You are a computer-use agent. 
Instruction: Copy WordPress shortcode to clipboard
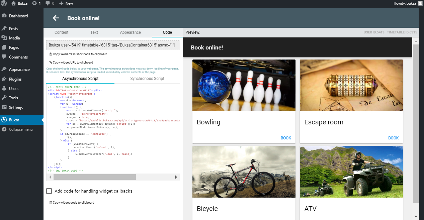pos(78,54)
